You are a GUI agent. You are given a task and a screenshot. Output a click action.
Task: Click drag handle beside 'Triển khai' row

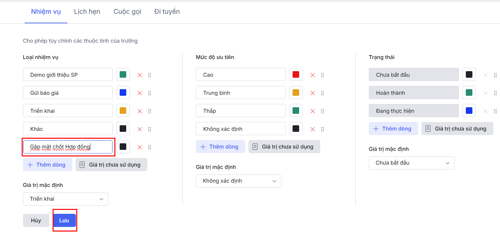coord(150,111)
